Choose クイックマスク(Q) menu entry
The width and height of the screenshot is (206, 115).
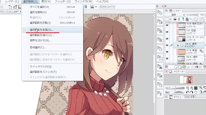52,66
